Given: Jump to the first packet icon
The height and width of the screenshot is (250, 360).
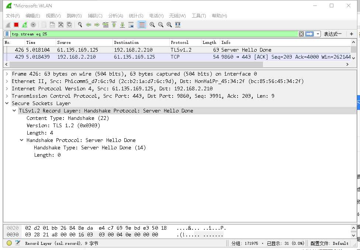Looking at the screenshot, I should coord(114,25).
